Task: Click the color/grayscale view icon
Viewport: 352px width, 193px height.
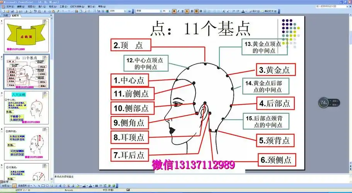Action: click(107, 11)
